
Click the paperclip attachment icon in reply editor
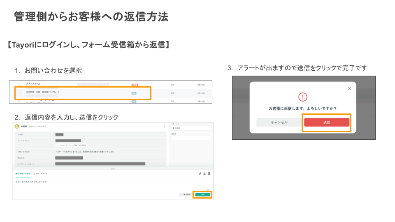click(200, 173)
